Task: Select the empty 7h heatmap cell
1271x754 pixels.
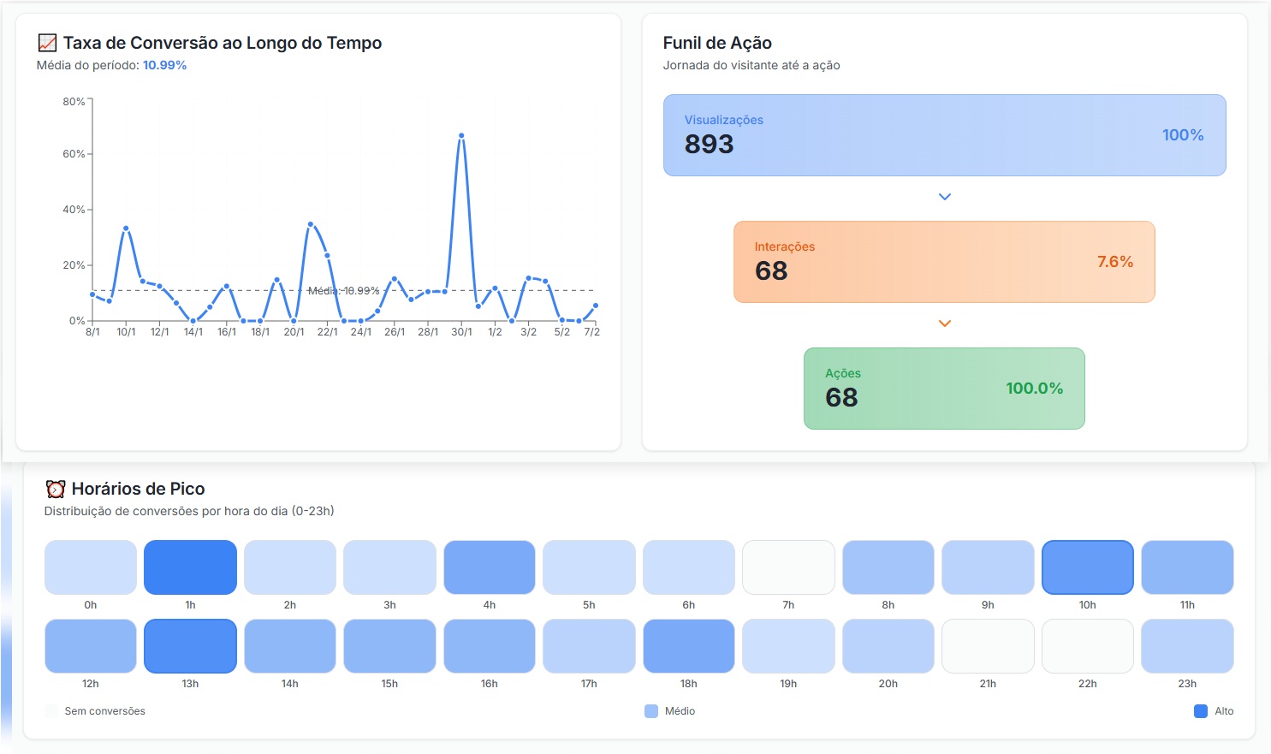Action: click(788, 567)
